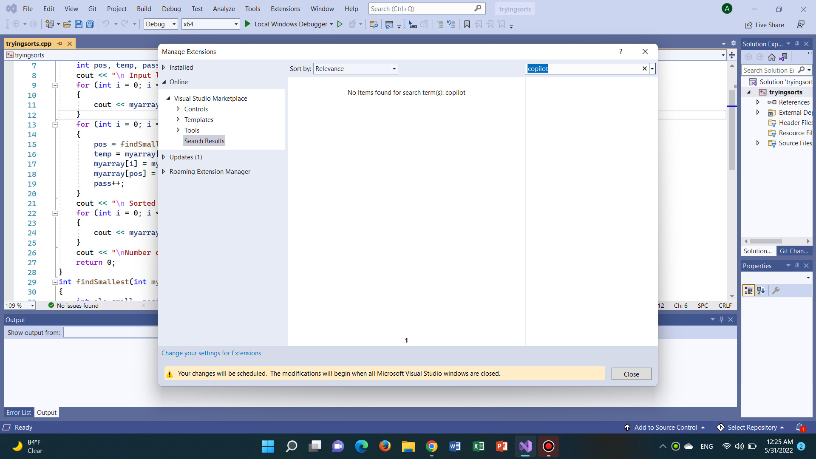Expand References in Solution Explorer

tap(758, 102)
